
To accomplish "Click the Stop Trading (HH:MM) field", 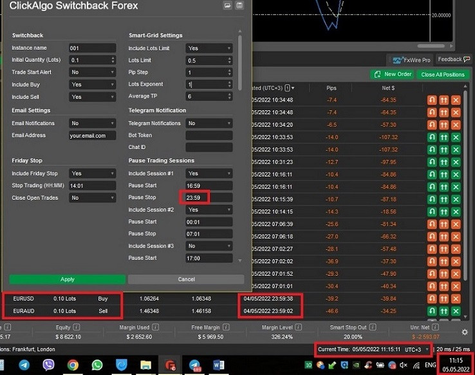I will [93, 186].
